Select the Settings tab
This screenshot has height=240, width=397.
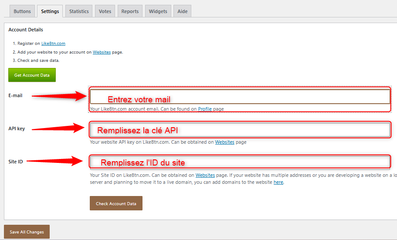click(50, 11)
